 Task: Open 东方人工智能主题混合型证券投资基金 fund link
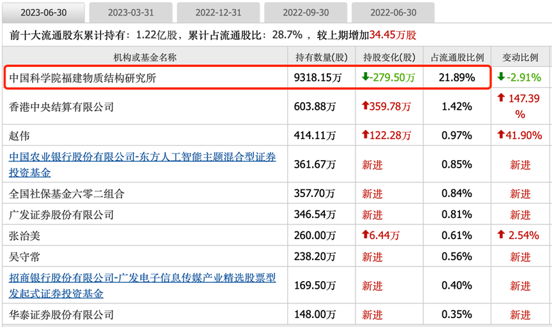pos(142,164)
